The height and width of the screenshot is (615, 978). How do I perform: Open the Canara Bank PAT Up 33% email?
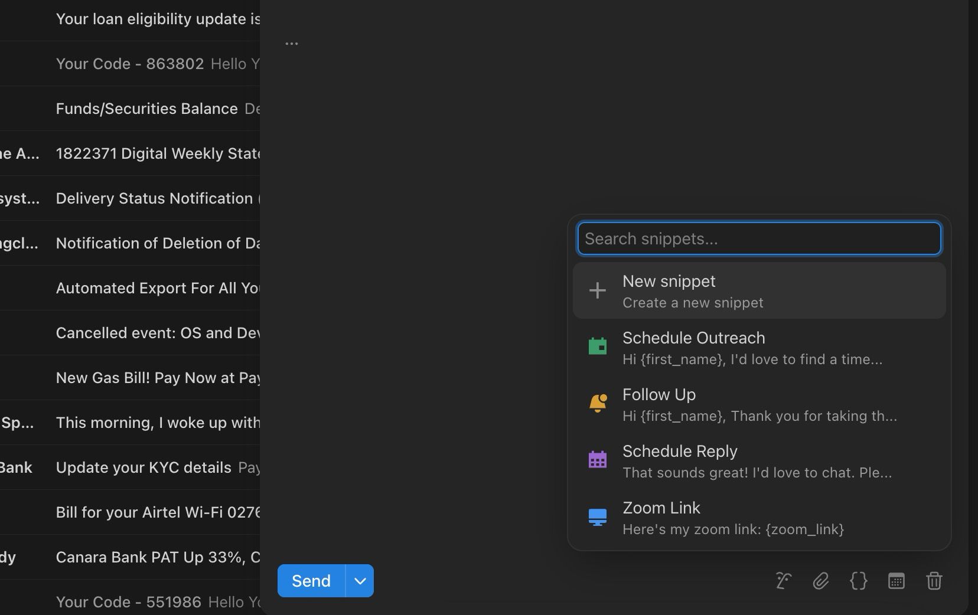click(130, 557)
